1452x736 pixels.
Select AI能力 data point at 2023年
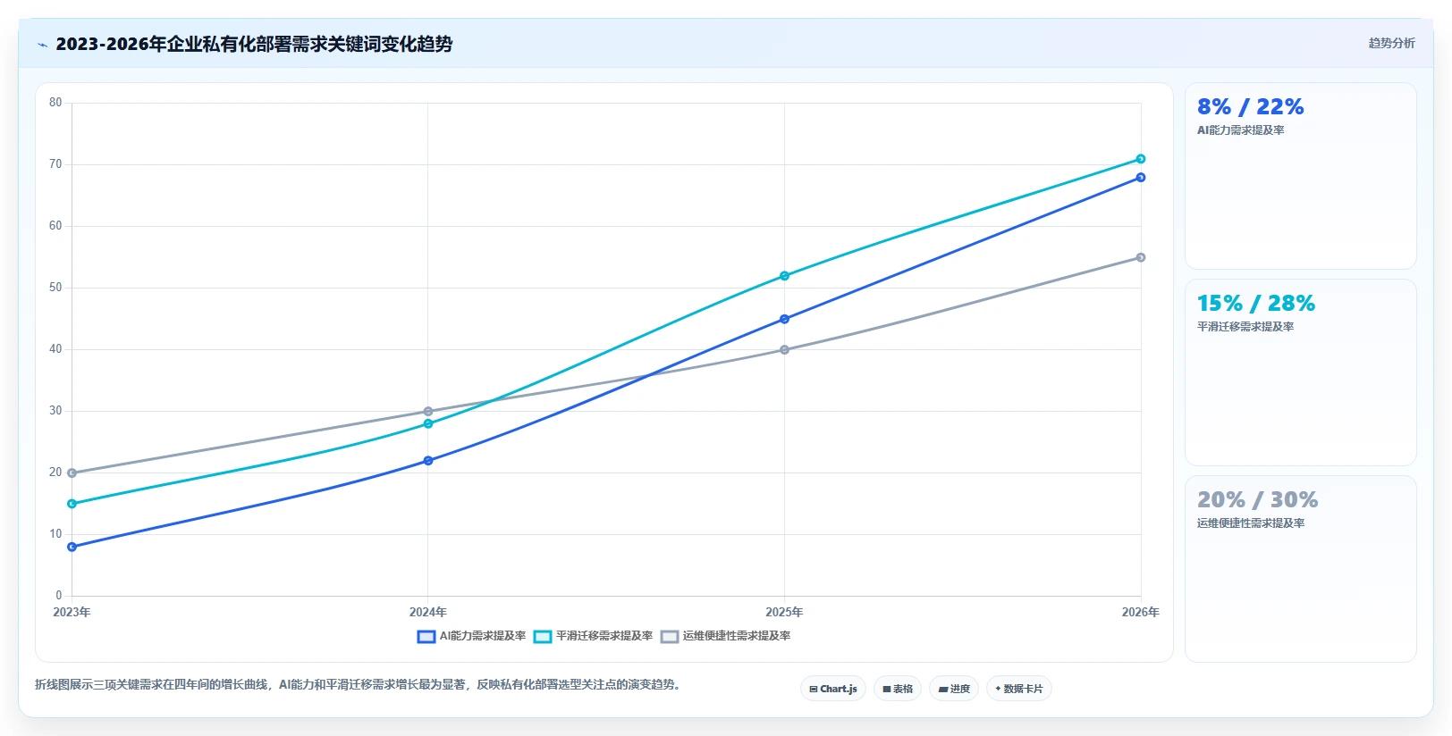pyautogui.click(x=72, y=547)
